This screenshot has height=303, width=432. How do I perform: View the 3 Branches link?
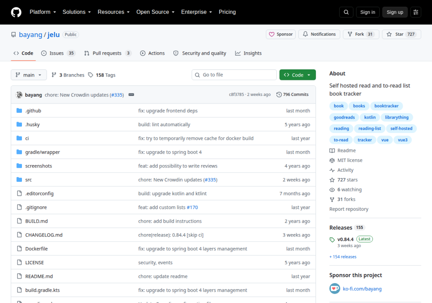(x=68, y=75)
